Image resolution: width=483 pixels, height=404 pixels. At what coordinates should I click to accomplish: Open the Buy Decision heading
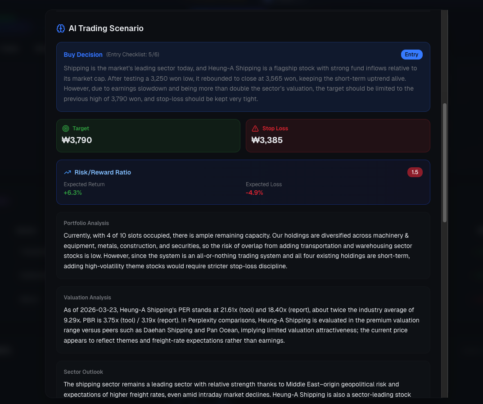point(83,55)
